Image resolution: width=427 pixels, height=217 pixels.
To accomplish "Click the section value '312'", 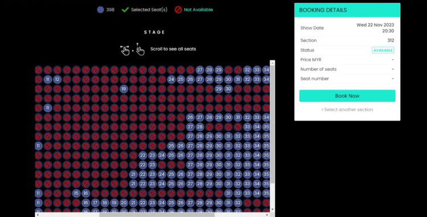I will pos(391,40).
